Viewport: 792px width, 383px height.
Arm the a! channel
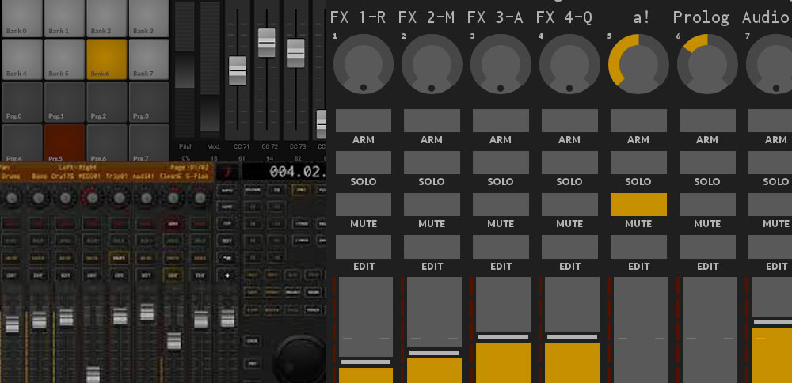[x=638, y=120]
